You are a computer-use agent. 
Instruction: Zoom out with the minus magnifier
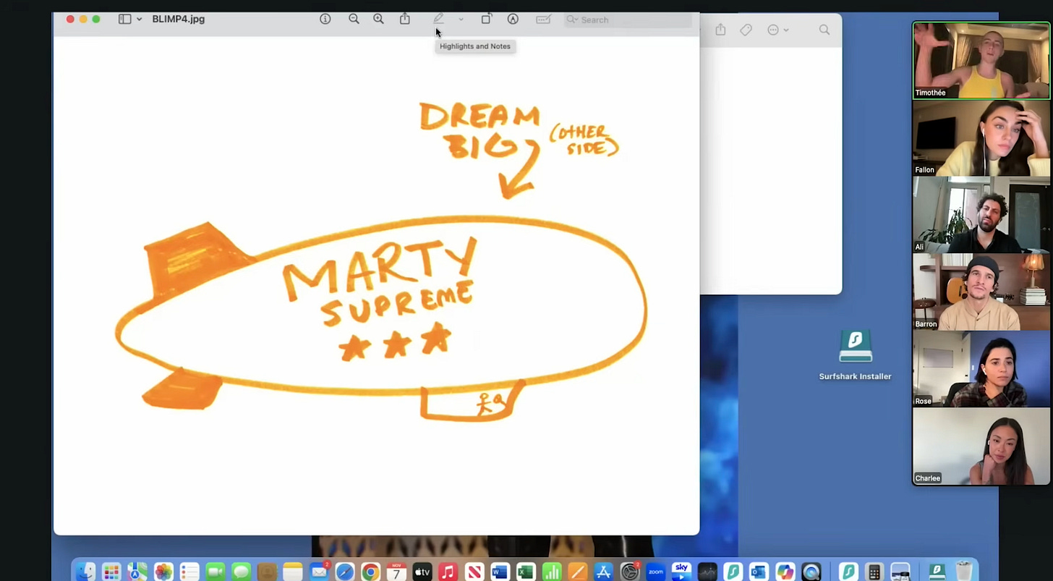point(354,20)
